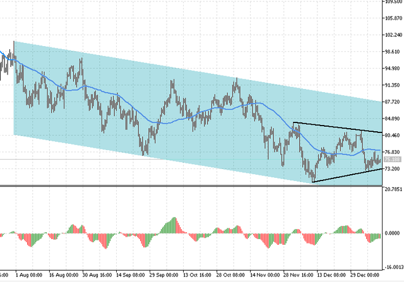Click the 102.240 price axis label
The image size is (404, 282).
point(393,35)
